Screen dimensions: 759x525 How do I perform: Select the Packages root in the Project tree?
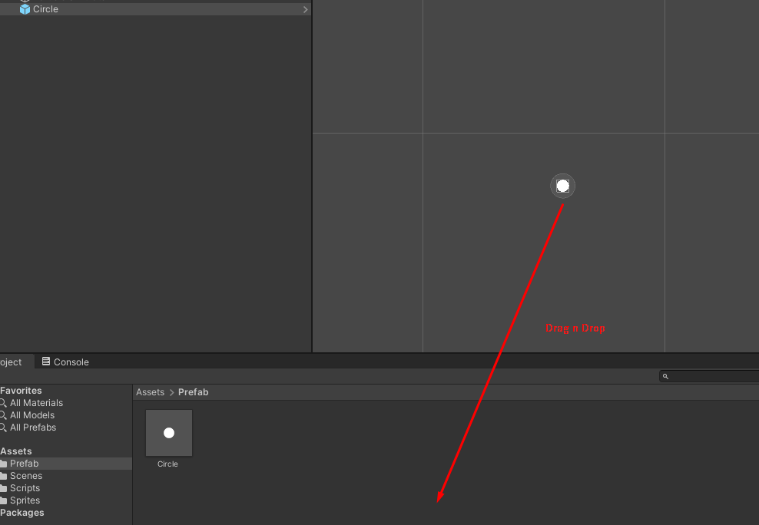[x=22, y=513]
